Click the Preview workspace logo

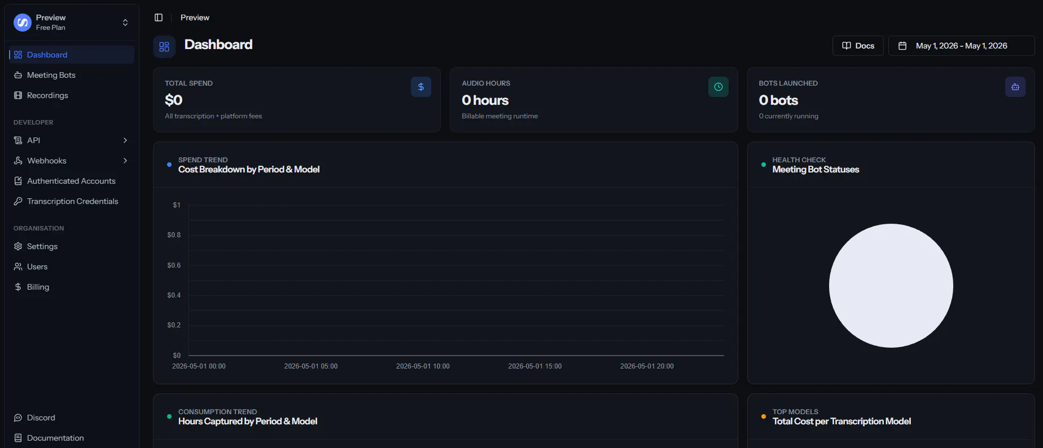(23, 23)
